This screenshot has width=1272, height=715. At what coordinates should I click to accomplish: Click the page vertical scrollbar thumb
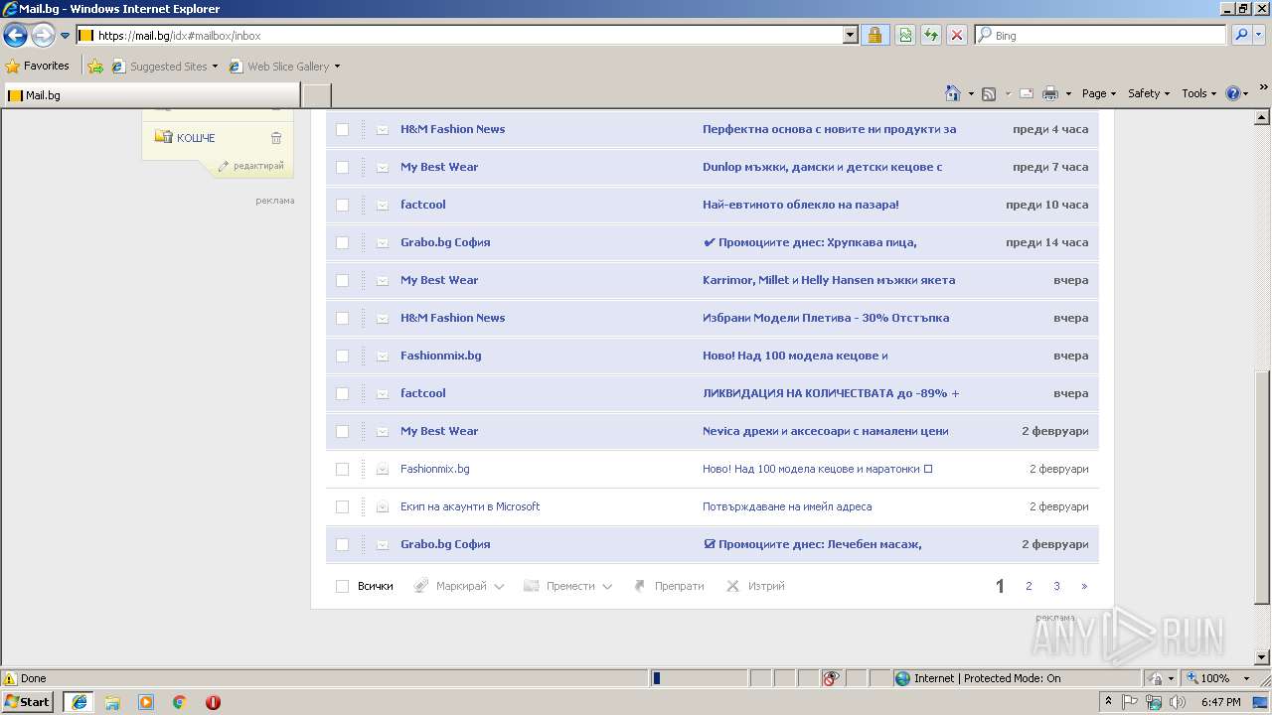click(1263, 488)
